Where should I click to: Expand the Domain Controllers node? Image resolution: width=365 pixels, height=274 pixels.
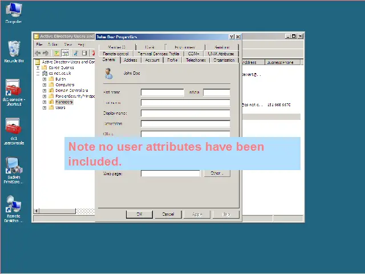pos(44,91)
